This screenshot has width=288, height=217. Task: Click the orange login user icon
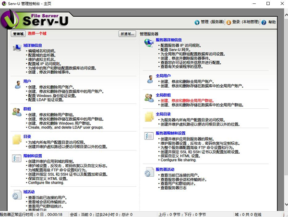228,23
